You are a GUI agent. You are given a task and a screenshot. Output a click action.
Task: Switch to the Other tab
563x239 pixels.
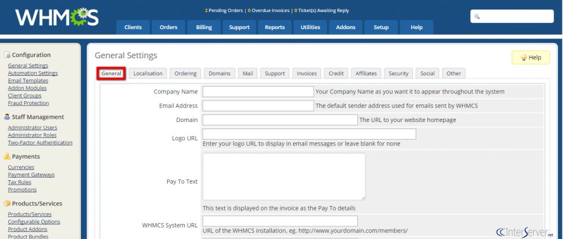click(x=454, y=73)
